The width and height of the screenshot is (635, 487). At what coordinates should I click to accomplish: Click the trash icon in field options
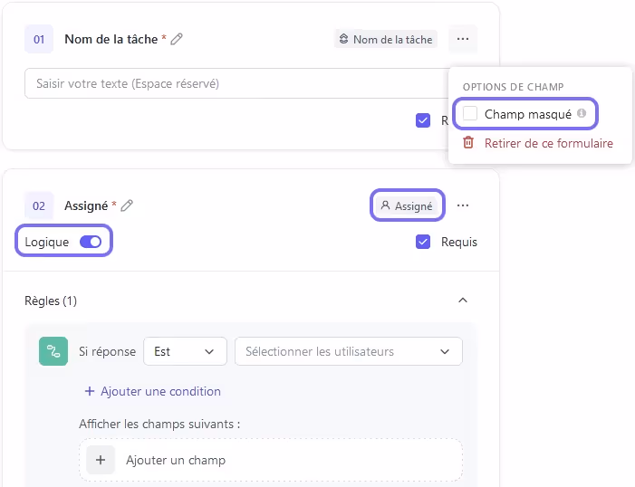pyautogui.click(x=468, y=143)
